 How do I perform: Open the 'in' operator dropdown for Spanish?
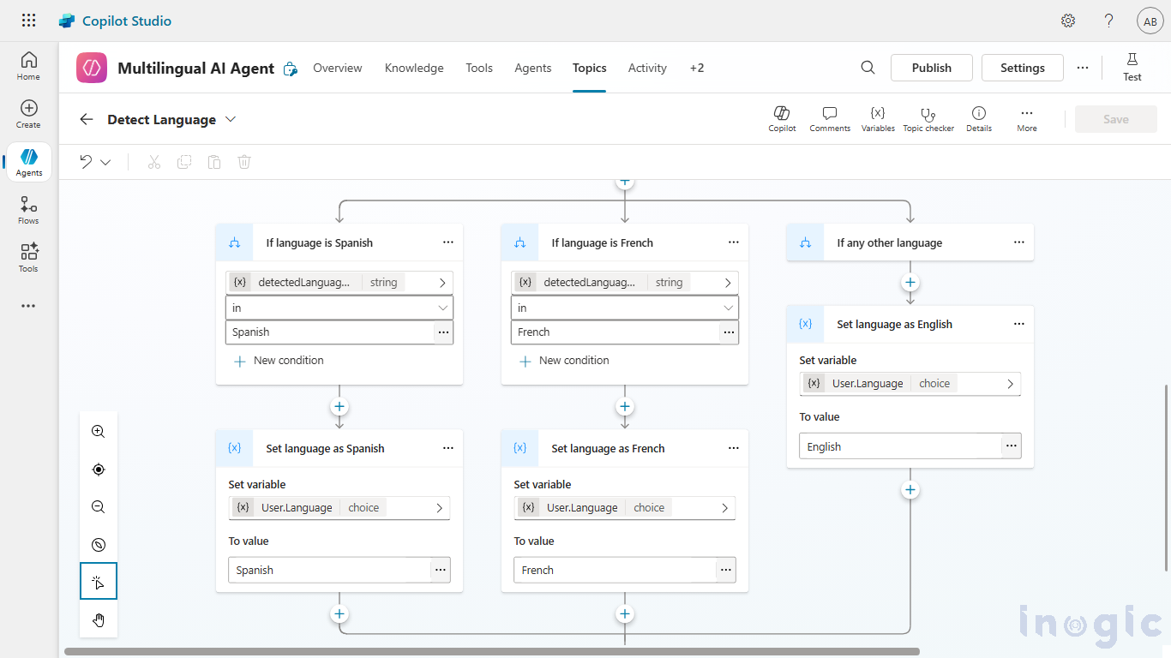(339, 308)
